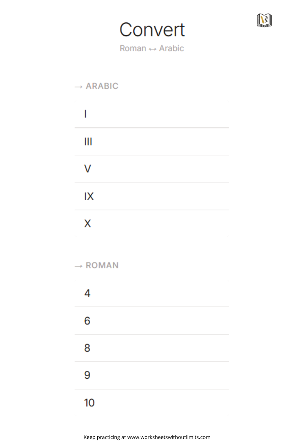Click the answer row for numeral X

coord(152,224)
